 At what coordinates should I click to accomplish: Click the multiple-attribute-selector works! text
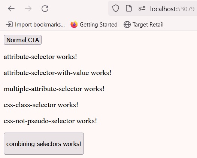54,89
